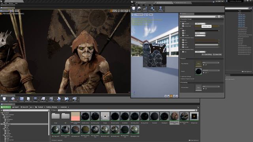The height and width of the screenshot is (142, 253).
Task: Open the Settings toolbar icon
Action: [35, 99]
